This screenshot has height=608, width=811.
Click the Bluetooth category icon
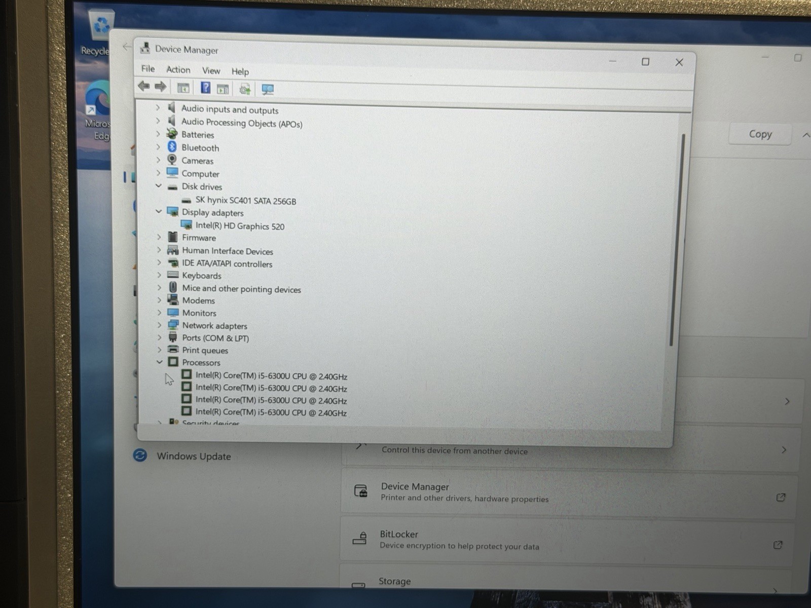[172, 147]
